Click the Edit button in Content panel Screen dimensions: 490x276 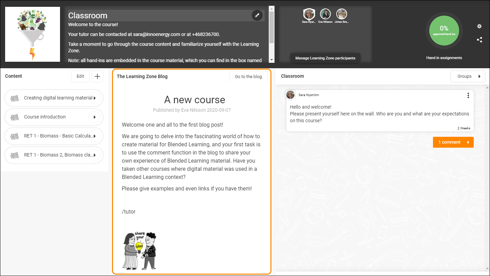pyautogui.click(x=80, y=76)
